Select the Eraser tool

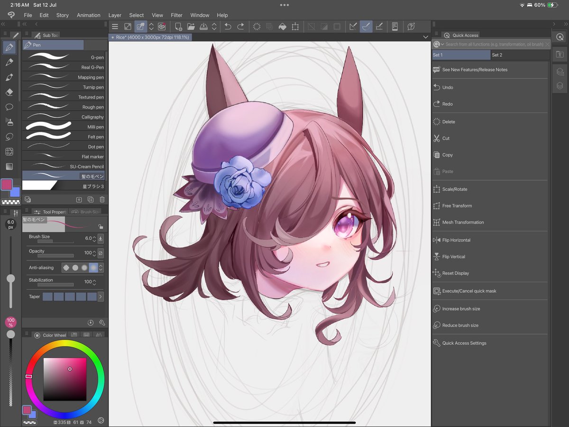[9, 92]
